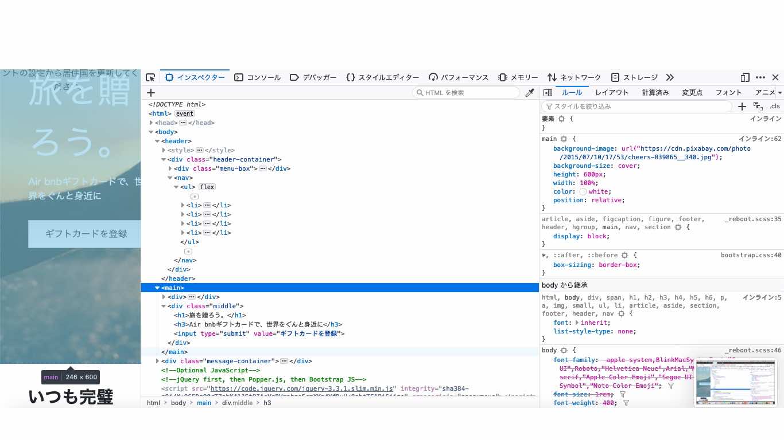The image size is (784, 440).
Task: Open the pseudo-class toggle panel icon
Action: (x=758, y=107)
